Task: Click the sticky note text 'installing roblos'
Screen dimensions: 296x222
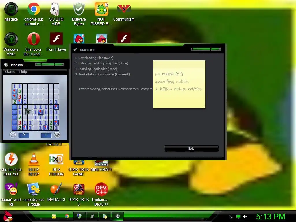Action: (172, 81)
